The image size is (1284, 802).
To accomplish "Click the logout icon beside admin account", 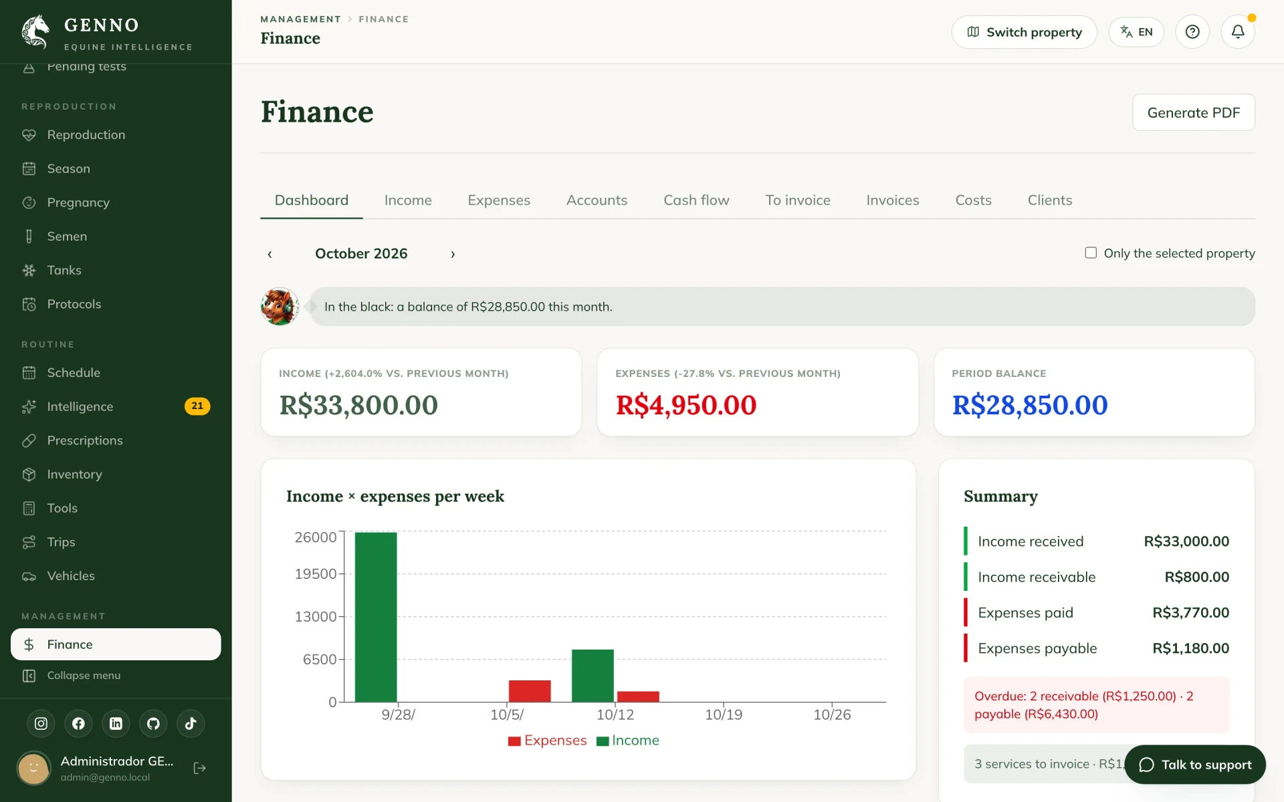I will [x=199, y=768].
